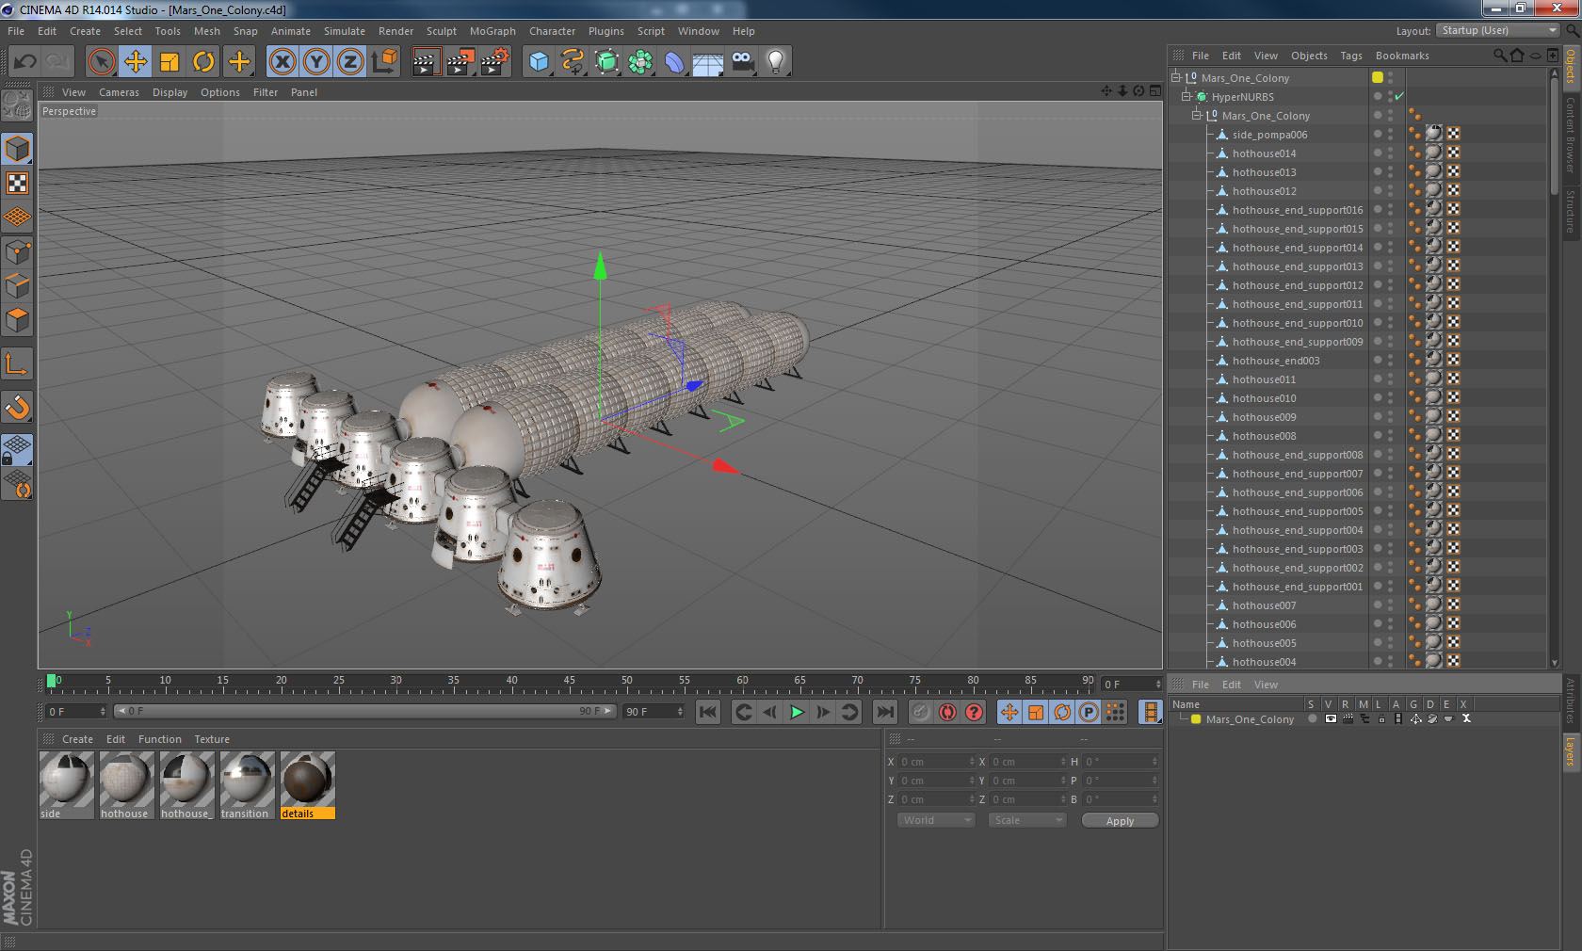This screenshot has height=951, width=1582.
Task: Open the Objects manager Tags menu
Action: 1351,56
